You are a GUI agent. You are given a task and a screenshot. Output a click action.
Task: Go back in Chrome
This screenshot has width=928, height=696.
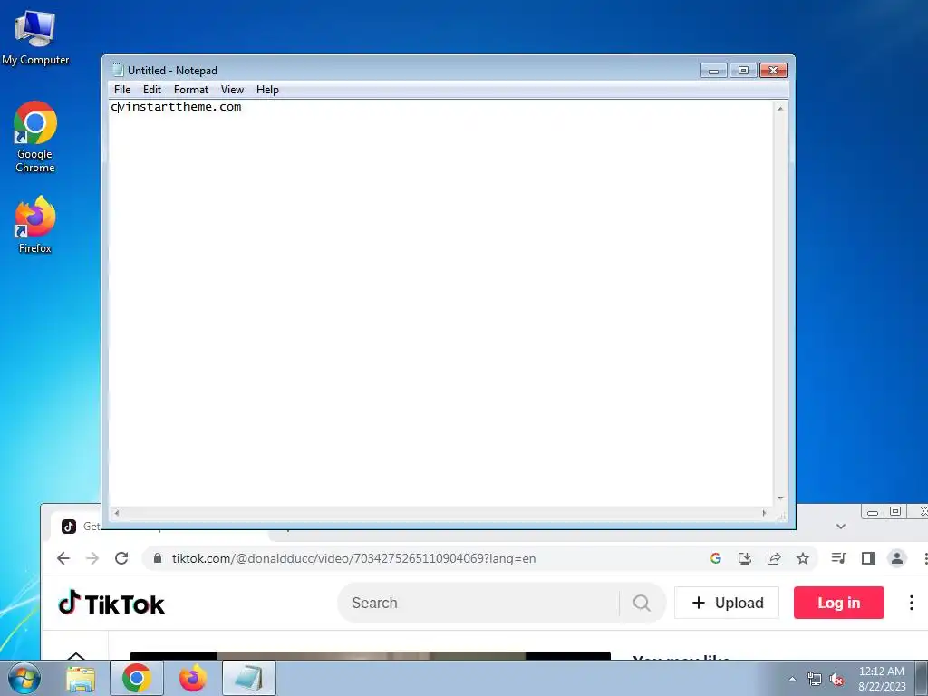click(63, 558)
